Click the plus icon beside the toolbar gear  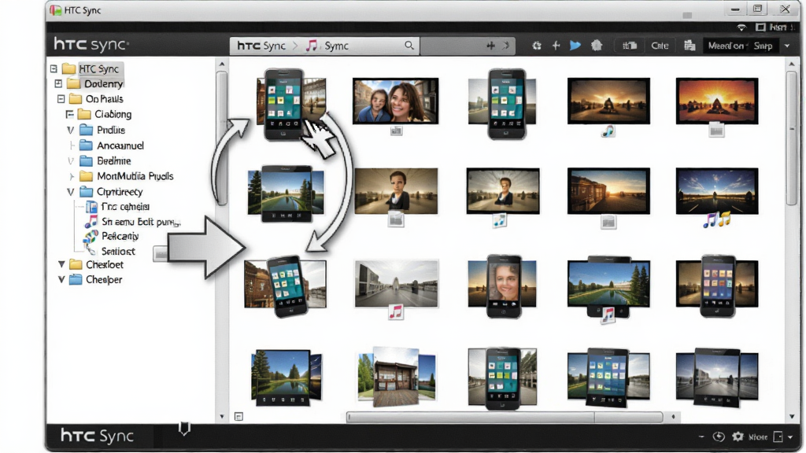click(556, 46)
